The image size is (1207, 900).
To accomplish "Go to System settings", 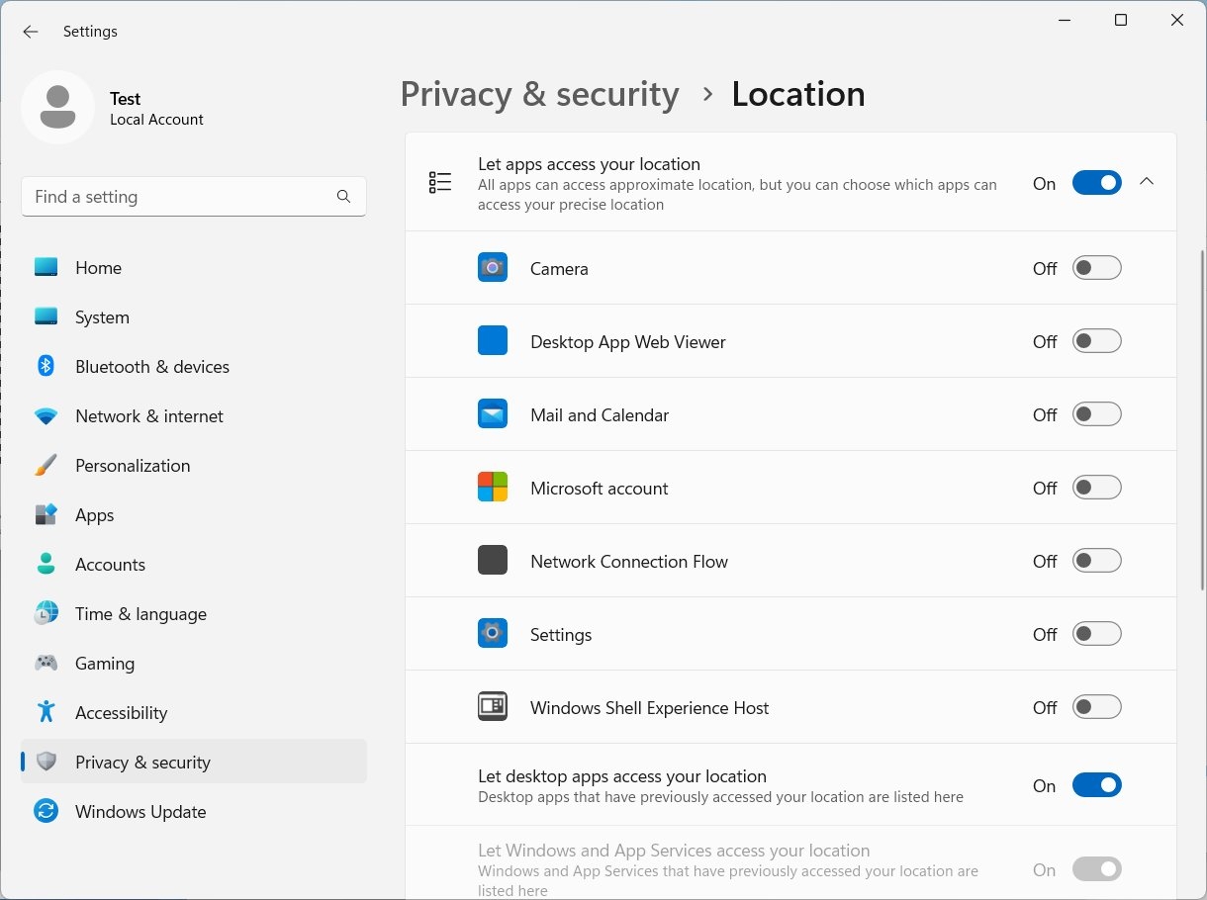I will [x=194, y=317].
